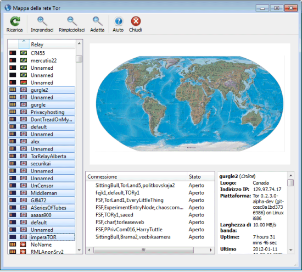The width and height of the screenshot is (302, 272).
Task: Click the bandwidth icon beside NoName
Action: pyautogui.click(x=13, y=245)
